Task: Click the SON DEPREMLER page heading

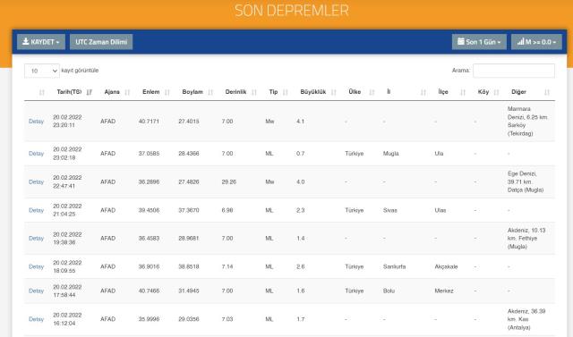Action: click(x=292, y=10)
